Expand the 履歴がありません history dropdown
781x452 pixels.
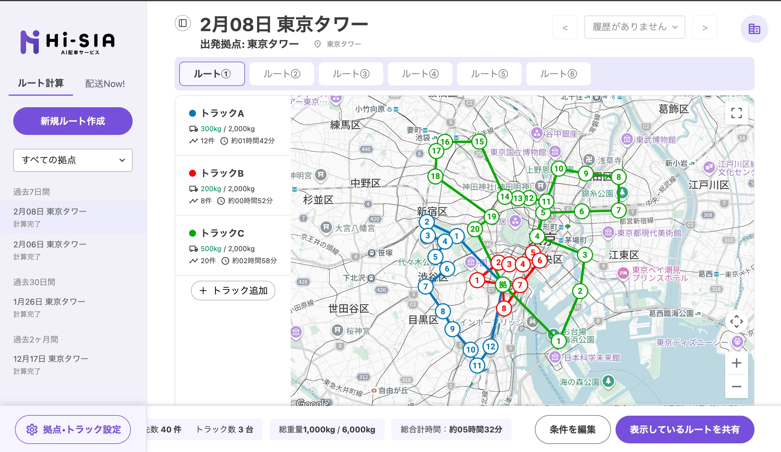pos(634,27)
